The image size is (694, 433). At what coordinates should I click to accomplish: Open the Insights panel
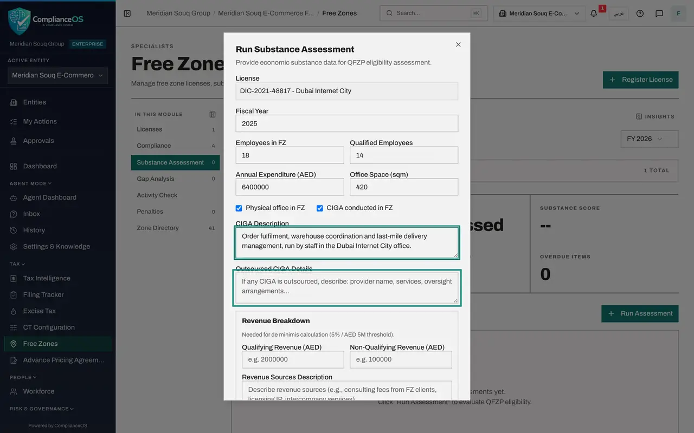click(x=655, y=116)
